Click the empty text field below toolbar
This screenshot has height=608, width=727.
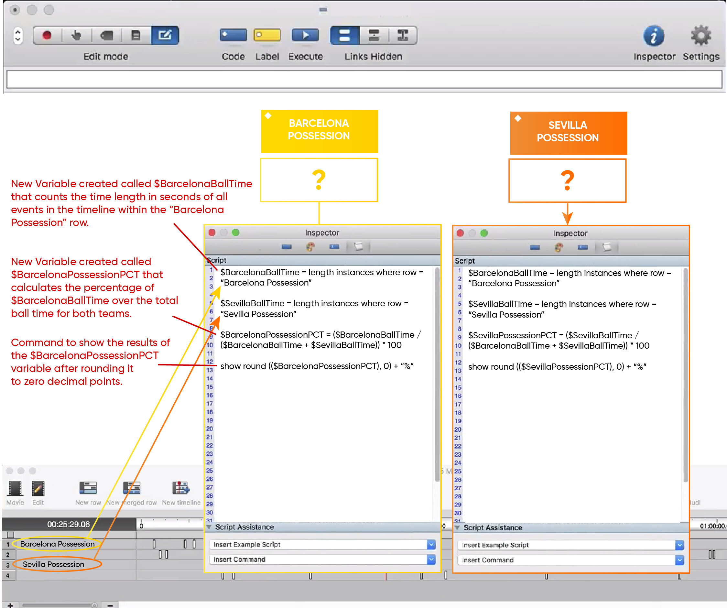click(364, 79)
